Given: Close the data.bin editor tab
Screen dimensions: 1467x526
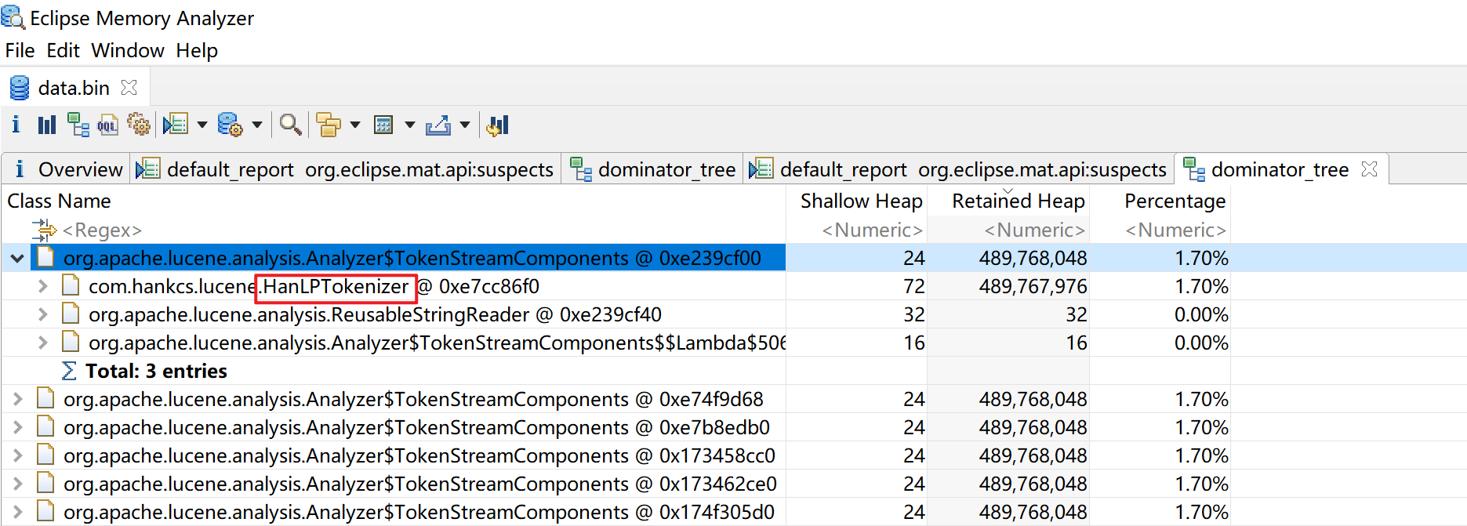Looking at the screenshot, I should [129, 87].
